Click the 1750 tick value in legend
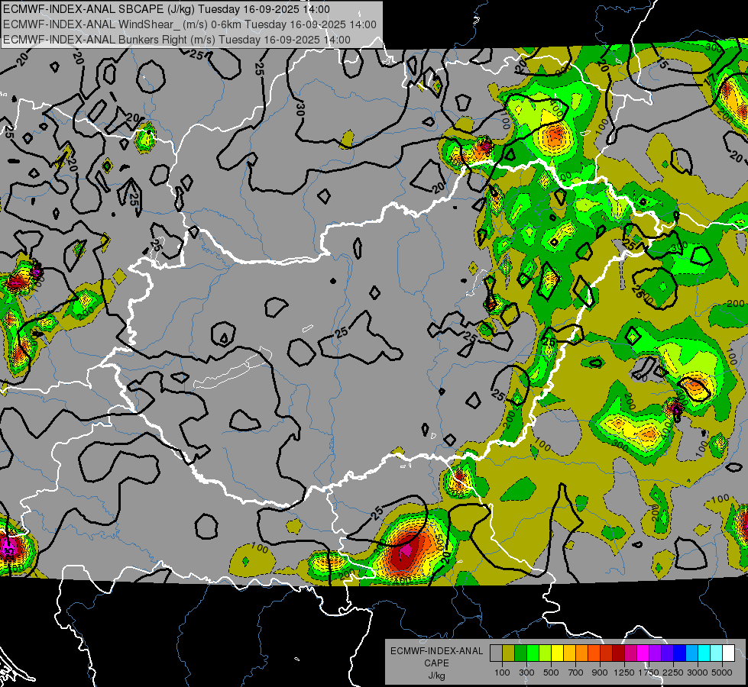Viewport: 748px width, 687px height. 649,672
